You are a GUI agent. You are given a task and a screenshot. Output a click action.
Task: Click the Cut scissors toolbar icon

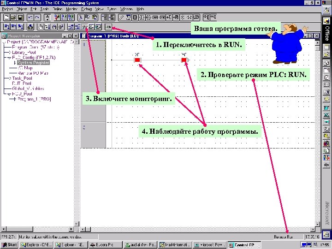[x=80, y=18]
